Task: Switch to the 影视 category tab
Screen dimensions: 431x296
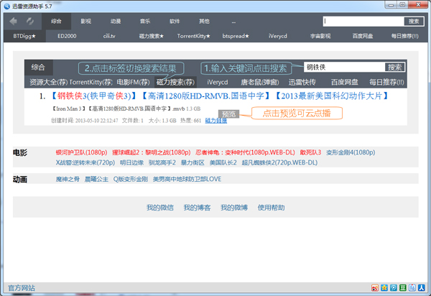Action: coord(85,21)
